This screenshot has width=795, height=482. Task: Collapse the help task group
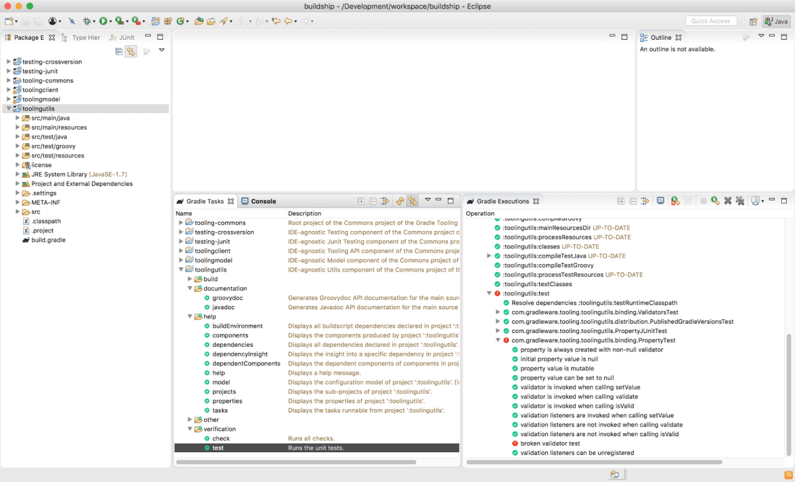point(190,316)
